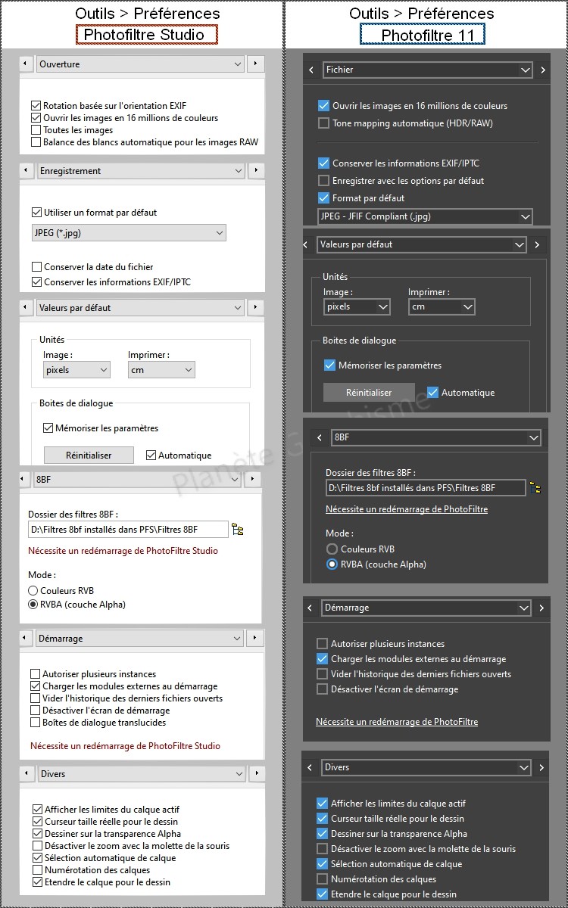
Task: Click next arrow beside Enregistrement in Studio
Action: tap(256, 171)
